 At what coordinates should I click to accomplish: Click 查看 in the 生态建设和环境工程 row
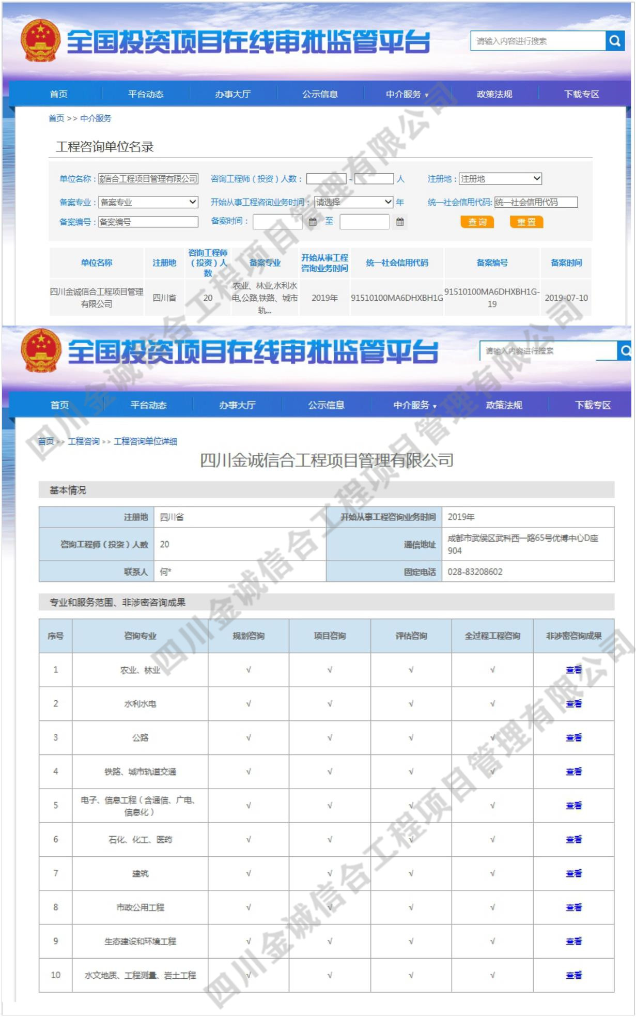pyautogui.click(x=573, y=942)
